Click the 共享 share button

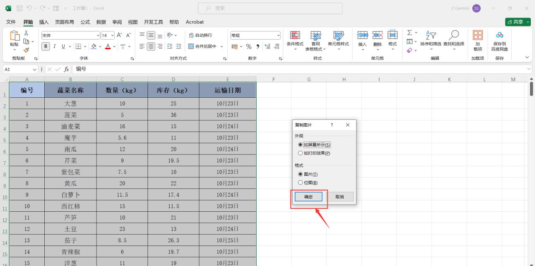pos(518,22)
